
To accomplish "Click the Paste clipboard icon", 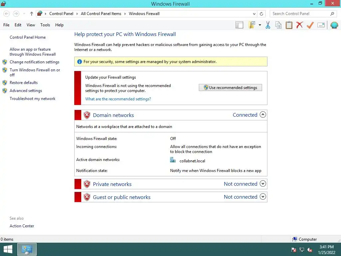I will 289,25.
